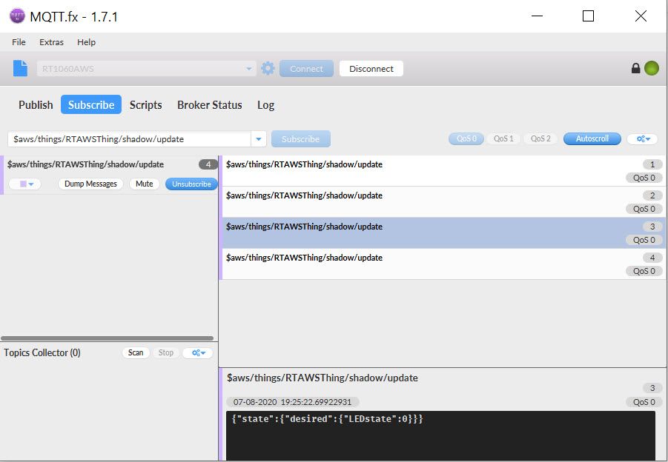
Task: Switch to the Scripts tab
Action: click(x=146, y=104)
